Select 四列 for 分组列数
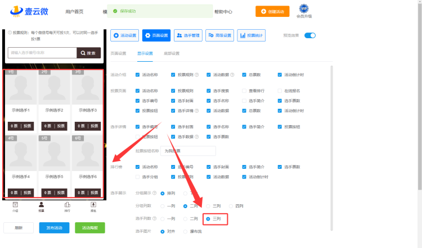 coord(231,206)
